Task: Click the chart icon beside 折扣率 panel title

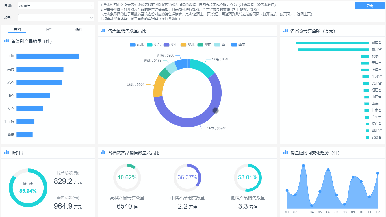Action: [6, 153]
